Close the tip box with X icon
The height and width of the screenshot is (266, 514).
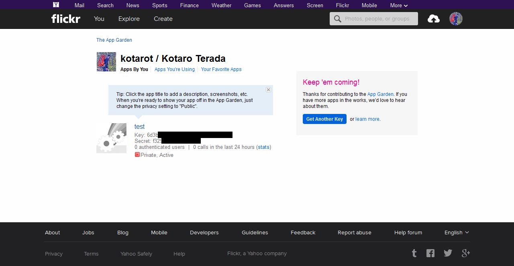point(268,90)
